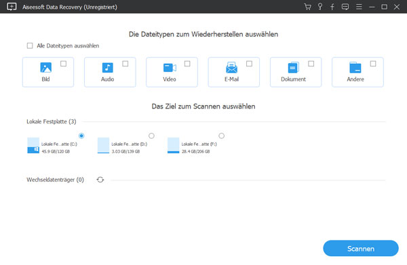Click the Audio music note icon
This screenshot has height=265, width=407.
pyautogui.click(x=107, y=67)
